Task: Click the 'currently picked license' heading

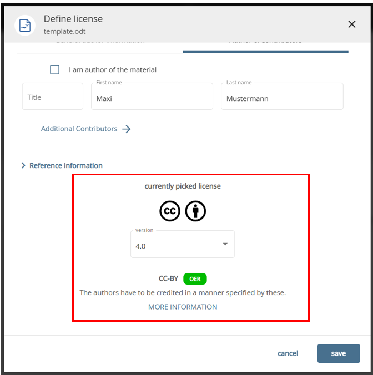Action: (x=183, y=186)
